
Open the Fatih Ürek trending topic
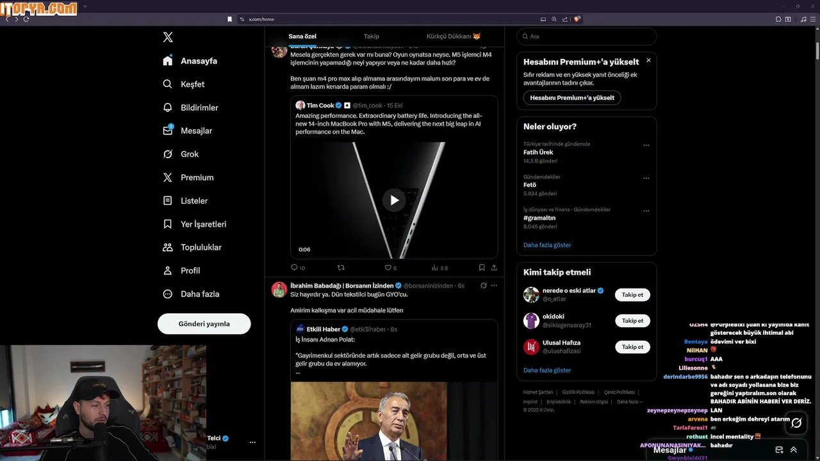(538, 152)
